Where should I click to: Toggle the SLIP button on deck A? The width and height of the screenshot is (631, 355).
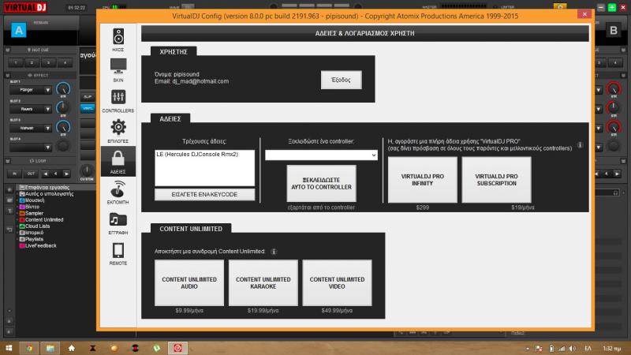[88, 97]
